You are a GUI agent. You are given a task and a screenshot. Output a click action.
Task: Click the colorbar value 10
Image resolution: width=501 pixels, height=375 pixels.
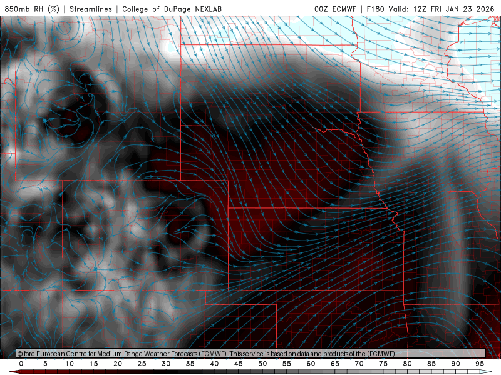[70, 364]
